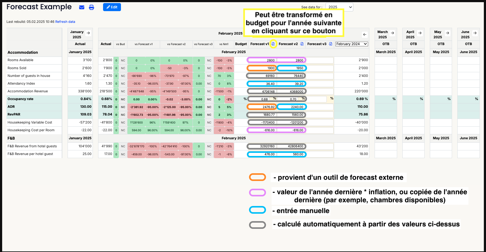Open the 'See data for' year dropdown
Screen dimensions: 486x252
339,7
